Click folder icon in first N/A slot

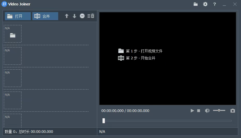coord(13,35)
